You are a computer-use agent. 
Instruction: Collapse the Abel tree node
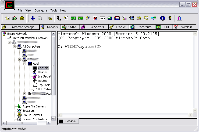tap(24, 64)
